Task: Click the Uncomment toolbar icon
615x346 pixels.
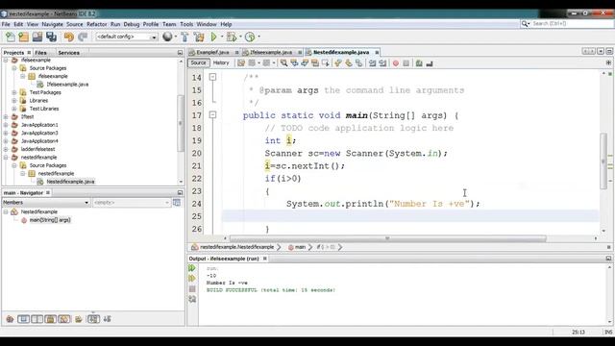Action: point(430,63)
